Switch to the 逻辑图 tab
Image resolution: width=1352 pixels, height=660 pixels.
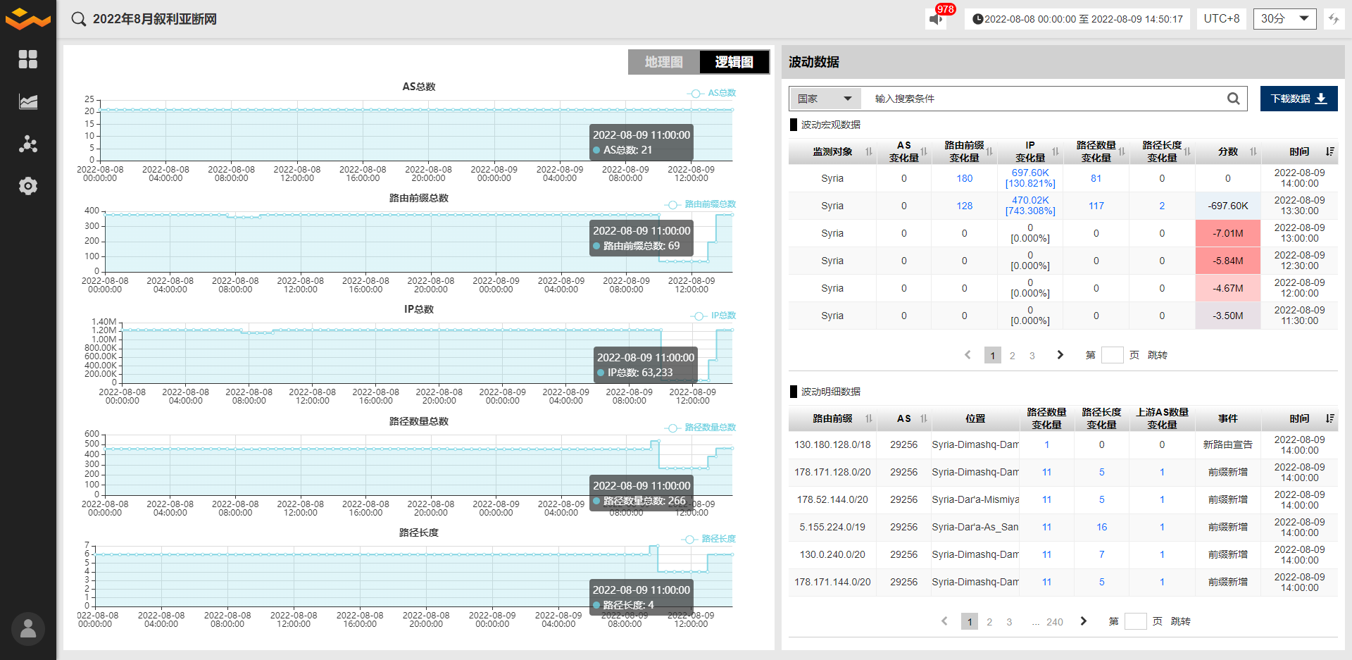pos(734,62)
